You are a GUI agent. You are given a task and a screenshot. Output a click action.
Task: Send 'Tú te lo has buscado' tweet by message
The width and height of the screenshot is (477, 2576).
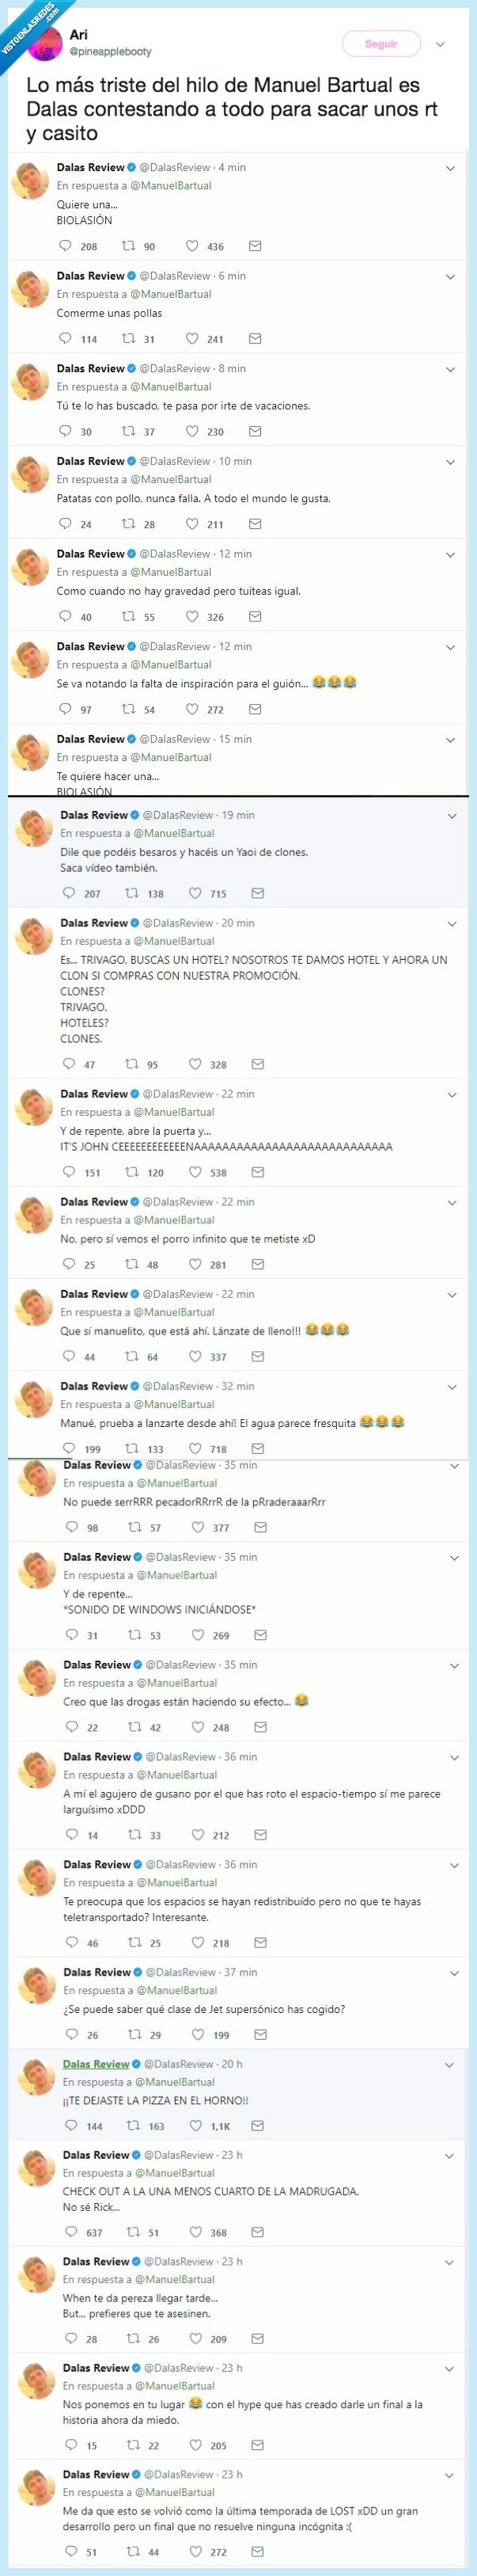[255, 432]
